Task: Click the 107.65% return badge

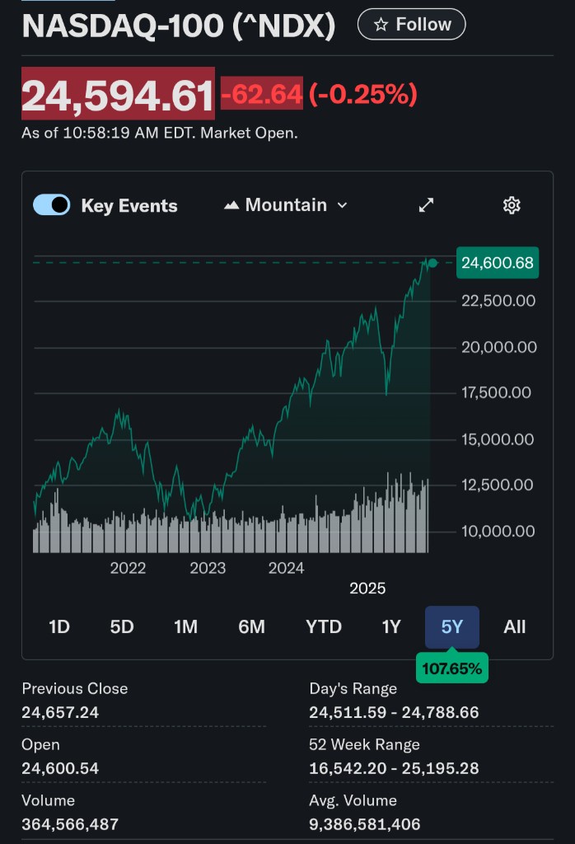Action: coord(451,668)
